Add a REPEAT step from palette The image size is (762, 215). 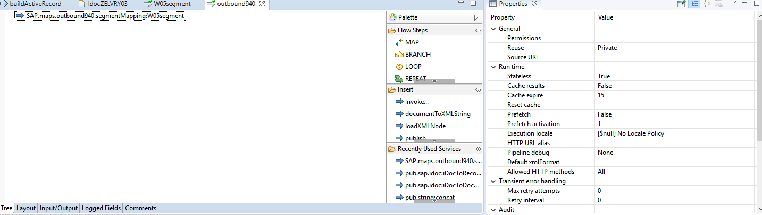pos(411,78)
